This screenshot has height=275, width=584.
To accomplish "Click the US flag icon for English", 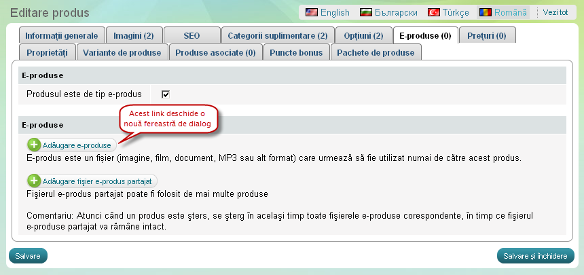I will click(312, 12).
